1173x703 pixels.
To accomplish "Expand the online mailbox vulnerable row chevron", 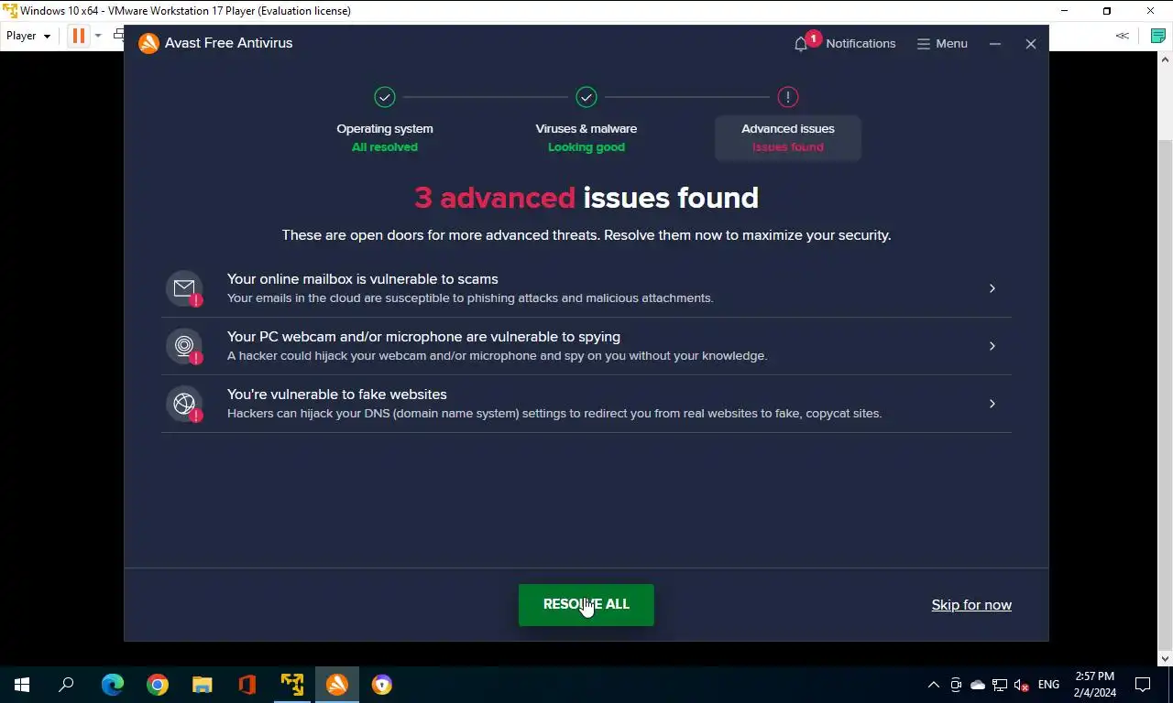I will (992, 288).
